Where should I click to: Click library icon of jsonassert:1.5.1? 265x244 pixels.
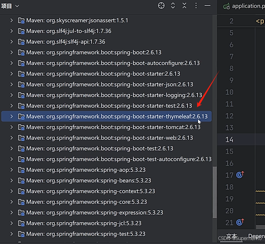21,21
